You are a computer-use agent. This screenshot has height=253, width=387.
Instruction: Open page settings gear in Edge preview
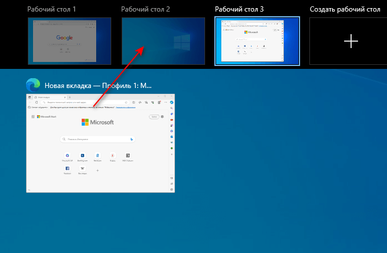(x=162, y=116)
